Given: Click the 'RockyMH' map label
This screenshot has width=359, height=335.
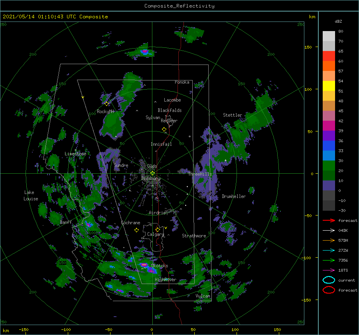Looking at the screenshot, I should point(105,112).
